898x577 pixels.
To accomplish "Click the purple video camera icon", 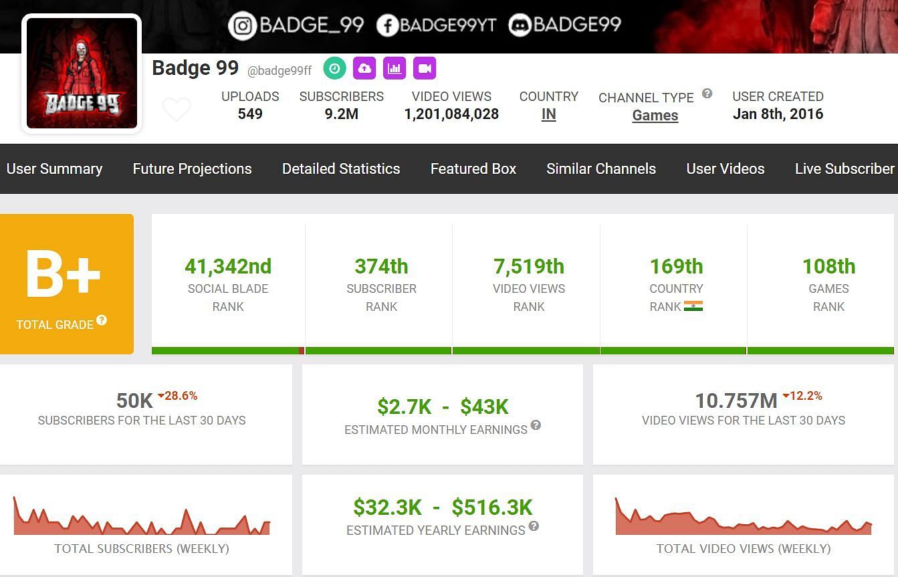I will coord(425,68).
